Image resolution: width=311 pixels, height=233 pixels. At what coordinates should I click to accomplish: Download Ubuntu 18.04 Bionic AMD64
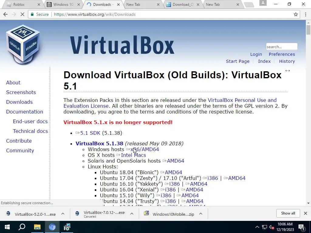point(173,172)
